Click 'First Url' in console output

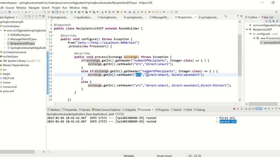point(227,118)
